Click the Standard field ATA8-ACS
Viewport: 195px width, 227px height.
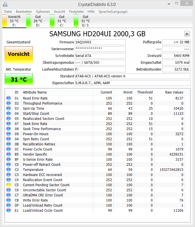tap(132, 76)
